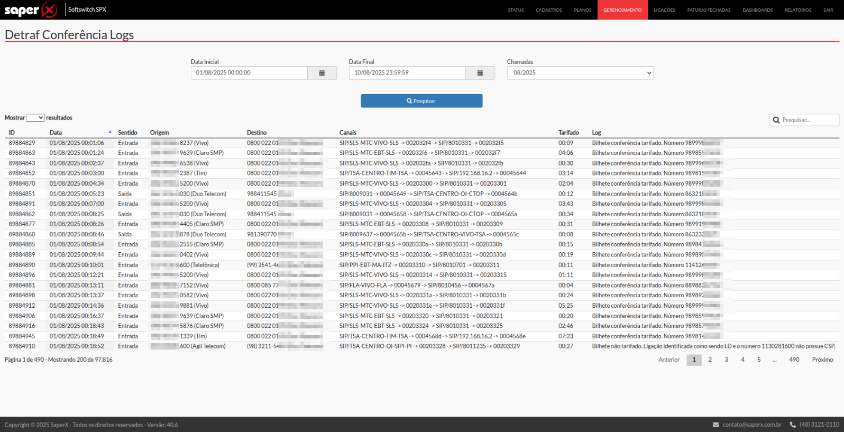Screen dimensions: 844x432
Task: Open the Mostrar resultados dropdown
Action: pyautogui.click(x=35, y=118)
